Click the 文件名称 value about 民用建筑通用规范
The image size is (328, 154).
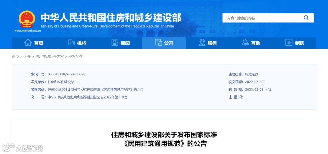[96, 89]
